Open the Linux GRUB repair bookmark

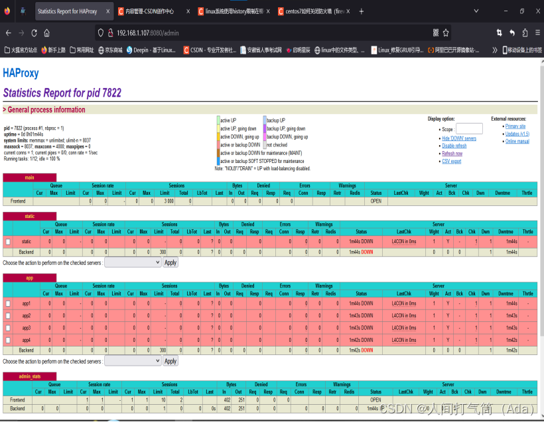397,50
